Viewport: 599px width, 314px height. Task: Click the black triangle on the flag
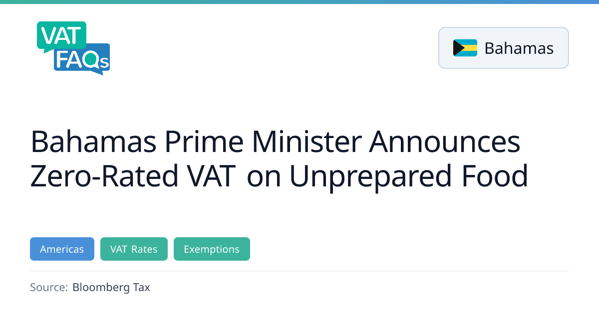coord(458,48)
